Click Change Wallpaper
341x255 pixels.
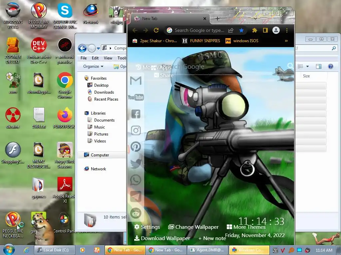(193, 227)
